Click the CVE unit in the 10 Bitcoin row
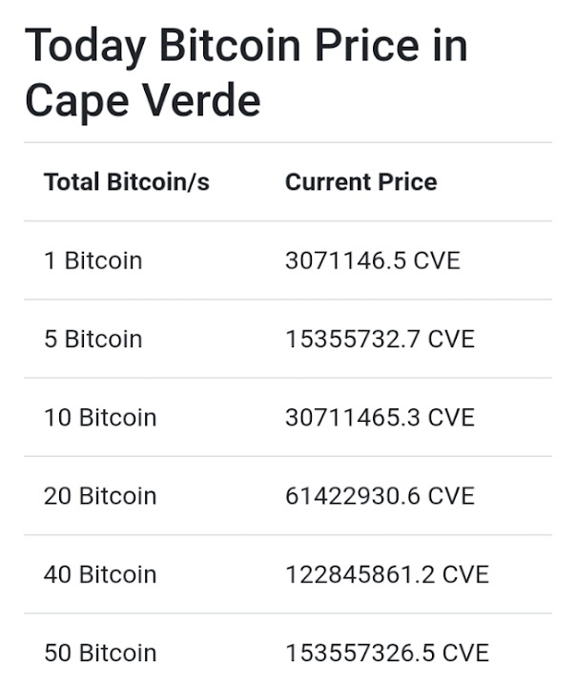Image resolution: width=576 pixels, height=687 pixels. coord(450,417)
